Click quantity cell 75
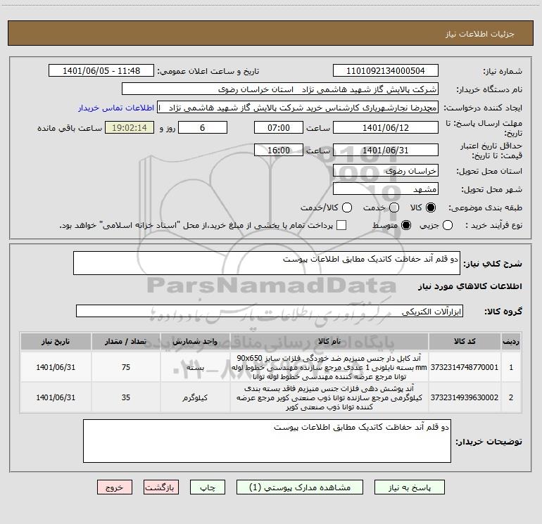The height and width of the screenshot is (524, 542). coord(126,367)
